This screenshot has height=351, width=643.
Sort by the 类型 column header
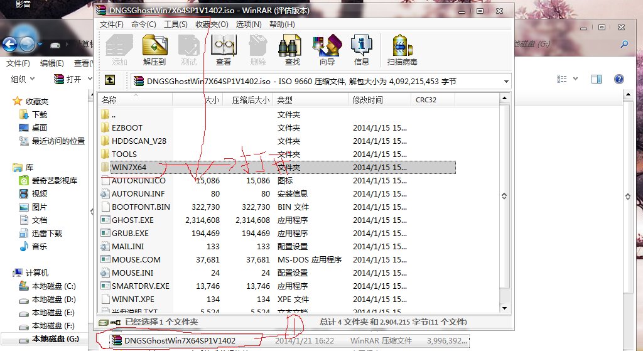310,100
